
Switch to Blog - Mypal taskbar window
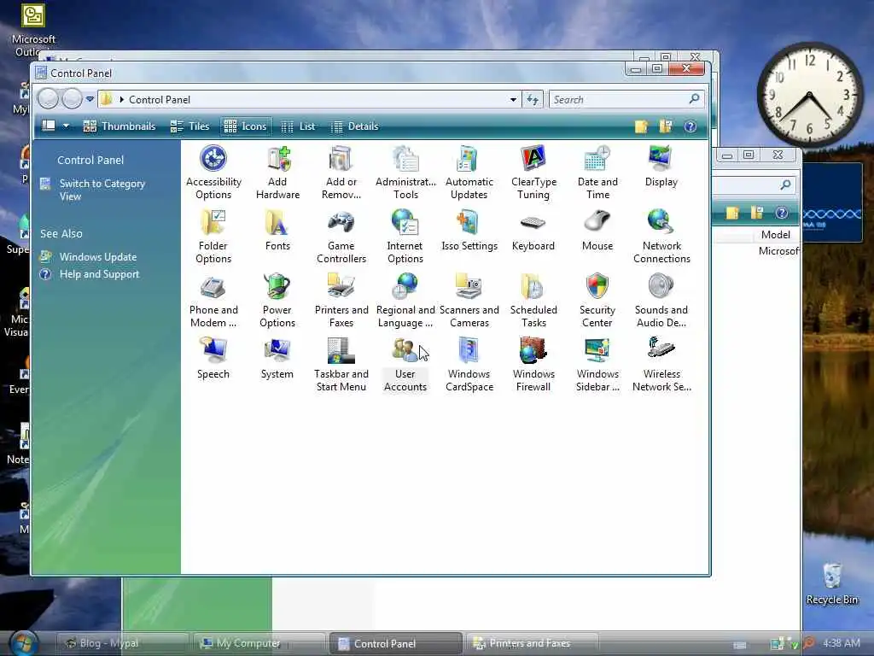pos(121,643)
